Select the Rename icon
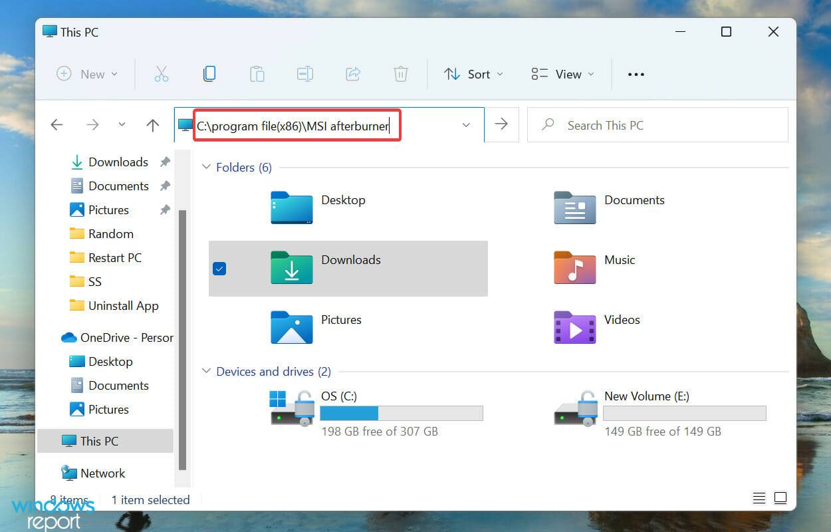The height and width of the screenshot is (532, 831). (305, 74)
